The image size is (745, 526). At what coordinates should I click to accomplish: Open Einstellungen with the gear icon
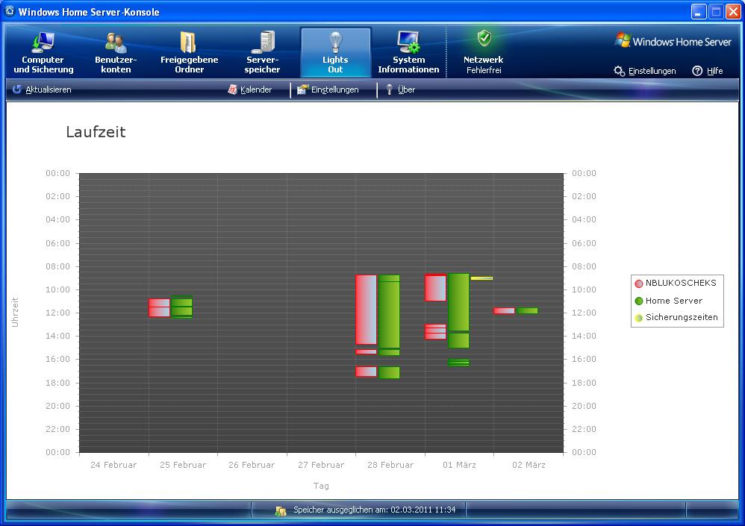click(x=645, y=71)
